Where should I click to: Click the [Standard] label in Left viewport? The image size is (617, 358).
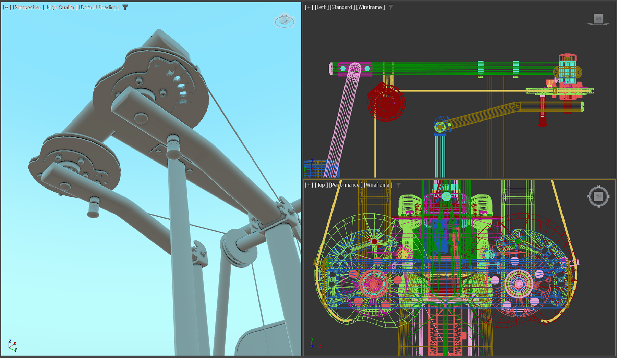pyautogui.click(x=342, y=7)
